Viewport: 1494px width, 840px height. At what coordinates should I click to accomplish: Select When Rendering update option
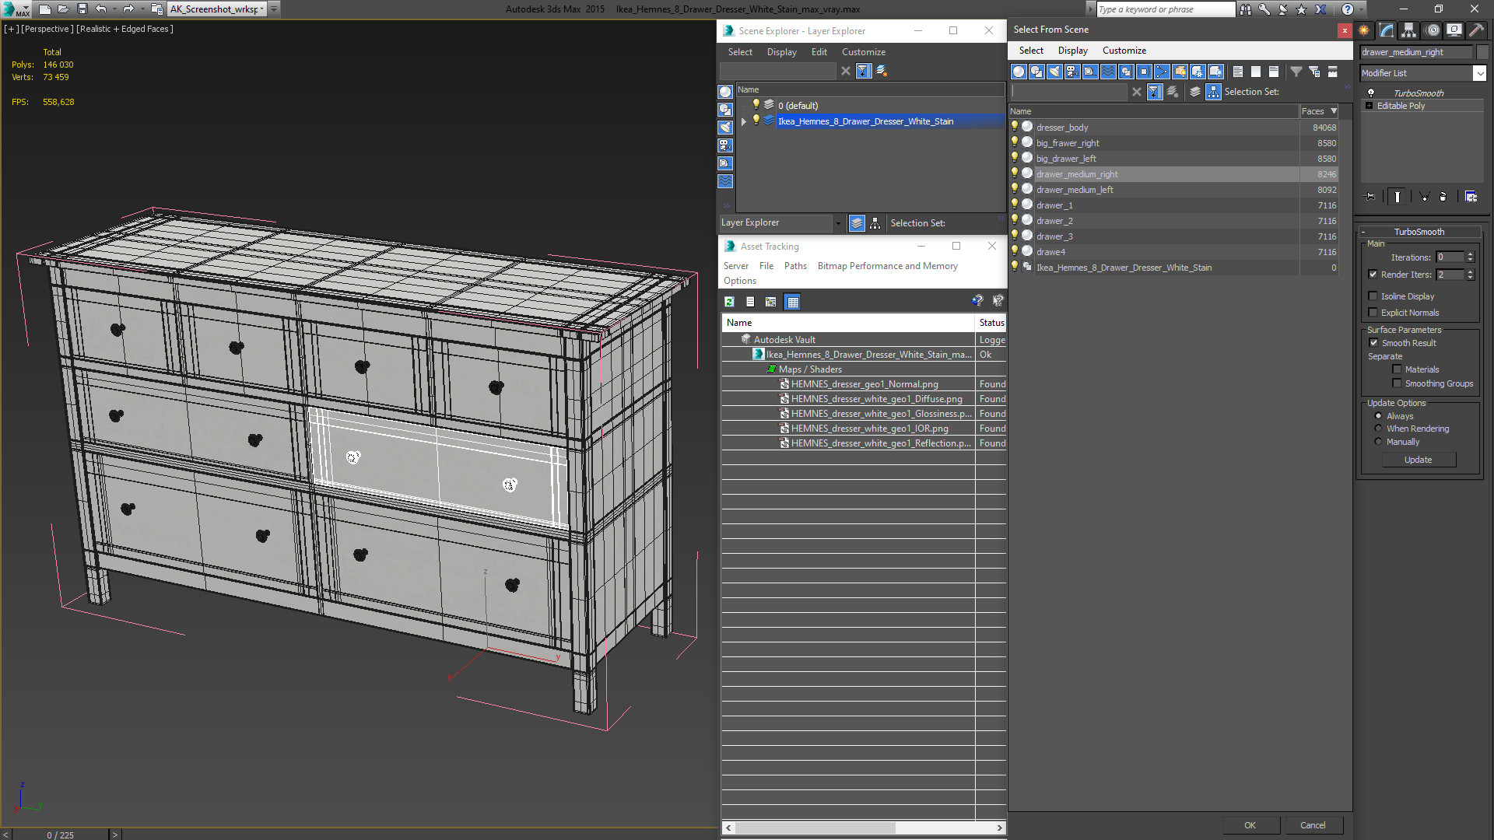pos(1378,428)
